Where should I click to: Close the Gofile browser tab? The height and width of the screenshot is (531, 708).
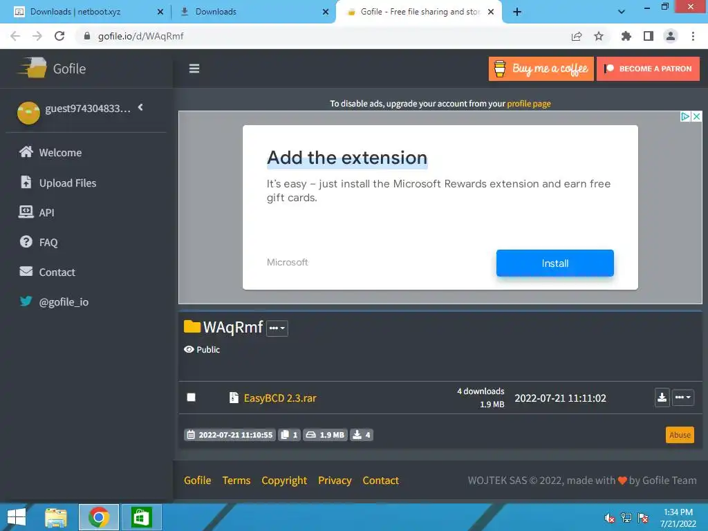(x=491, y=12)
